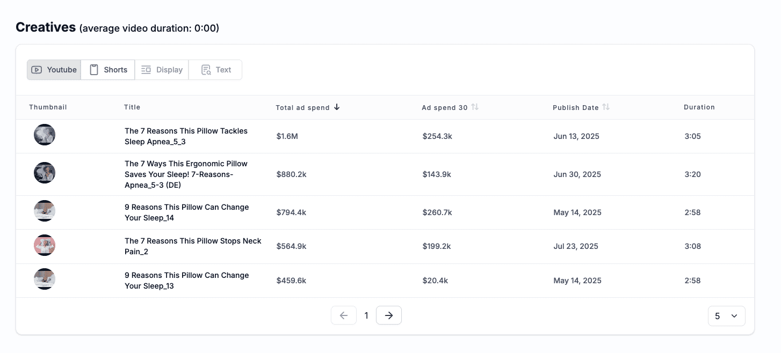Click the previous page arrow button
Screen dimensions: 781x353
344,315
